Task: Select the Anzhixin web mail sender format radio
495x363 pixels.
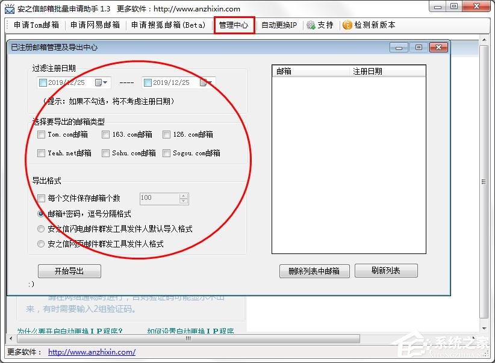Action: coord(41,244)
